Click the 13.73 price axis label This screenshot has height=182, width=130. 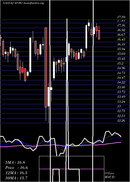[121, 92]
